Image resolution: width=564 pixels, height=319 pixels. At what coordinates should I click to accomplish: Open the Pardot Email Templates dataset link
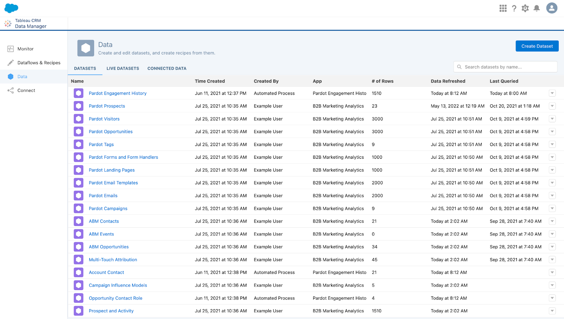click(113, 183)
